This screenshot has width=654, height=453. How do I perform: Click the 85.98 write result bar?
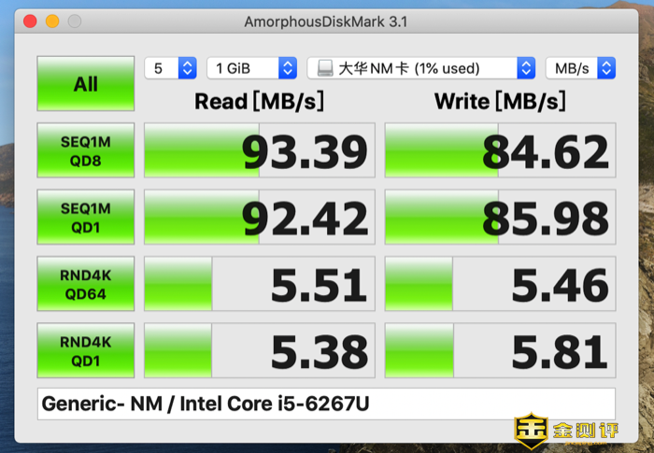click(500, 217)
